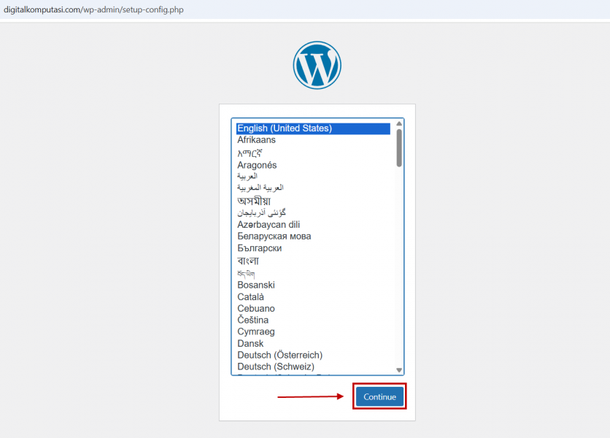This screenshot has width=610, height=438.
Task: Select English (United States) language
Action: [313, 128]
